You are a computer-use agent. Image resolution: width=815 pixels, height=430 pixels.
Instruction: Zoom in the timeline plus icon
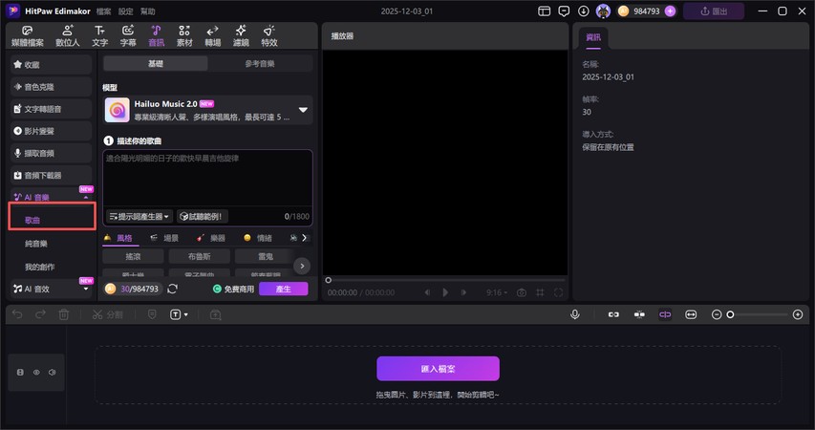tap(798, 314)
